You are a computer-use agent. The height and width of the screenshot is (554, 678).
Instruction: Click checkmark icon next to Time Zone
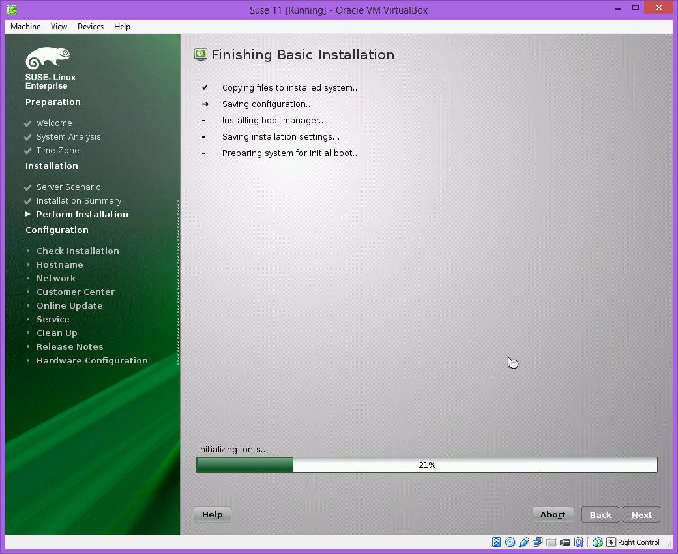(x=27, y=151)
